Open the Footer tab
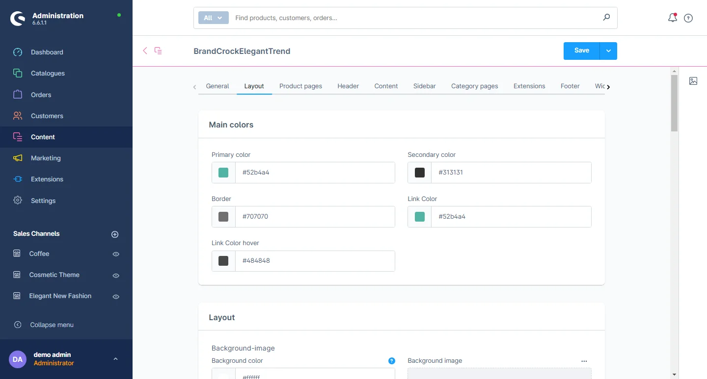 coord(570,86)
